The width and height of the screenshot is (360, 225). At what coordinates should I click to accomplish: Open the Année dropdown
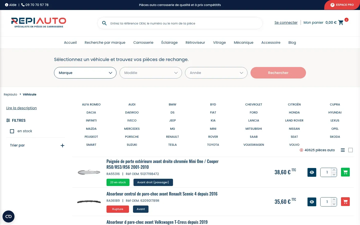[x=216, y=73]
